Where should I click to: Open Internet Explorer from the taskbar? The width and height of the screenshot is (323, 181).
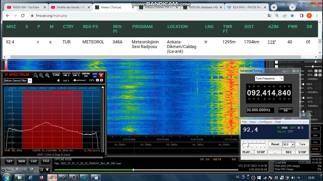pos(31,177)
